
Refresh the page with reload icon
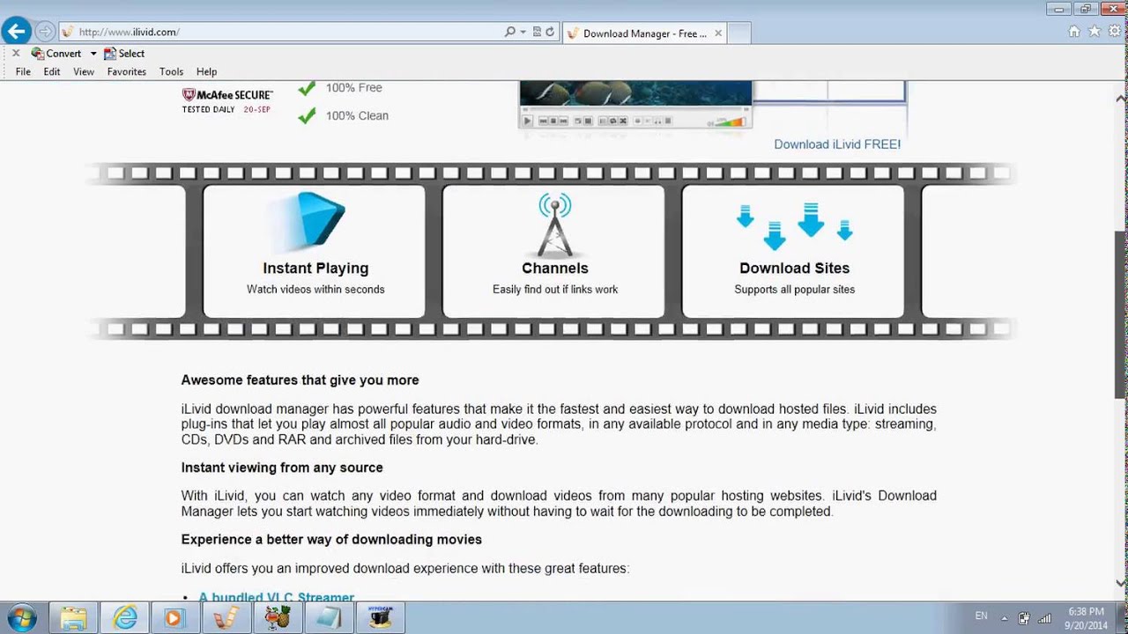pos(550,32)
